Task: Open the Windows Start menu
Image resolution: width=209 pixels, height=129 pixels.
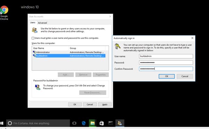Action: (x=2, y=123)
